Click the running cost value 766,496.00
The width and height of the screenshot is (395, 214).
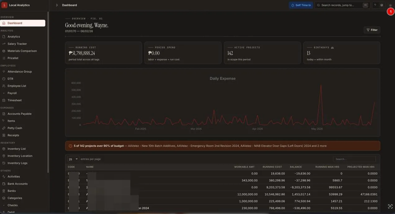(275, 208)
